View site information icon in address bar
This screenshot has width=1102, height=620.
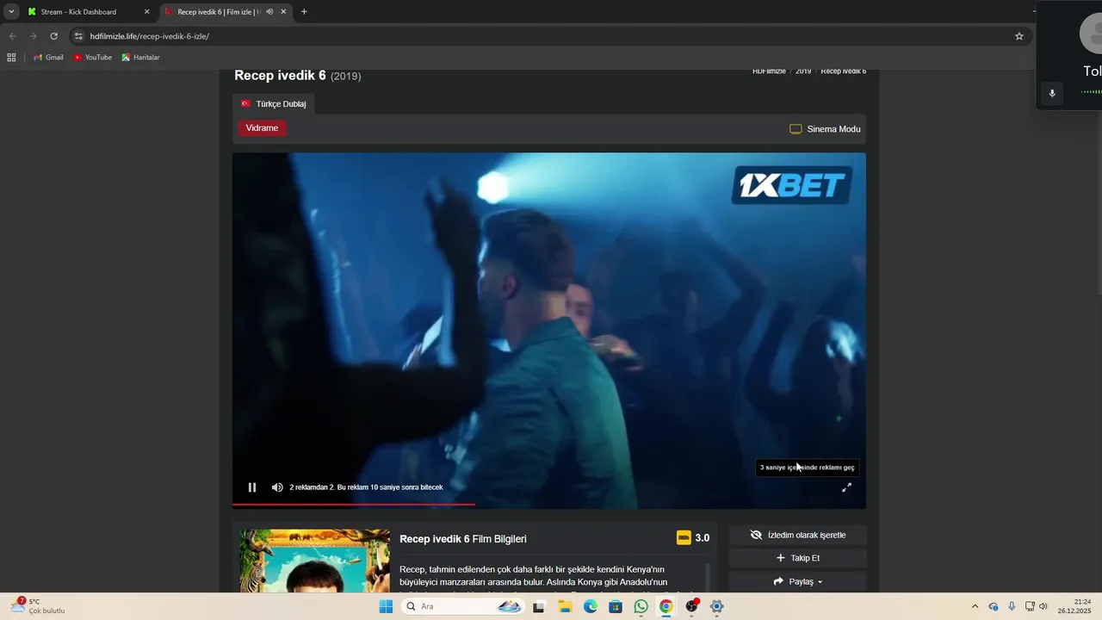click(78, 36)
